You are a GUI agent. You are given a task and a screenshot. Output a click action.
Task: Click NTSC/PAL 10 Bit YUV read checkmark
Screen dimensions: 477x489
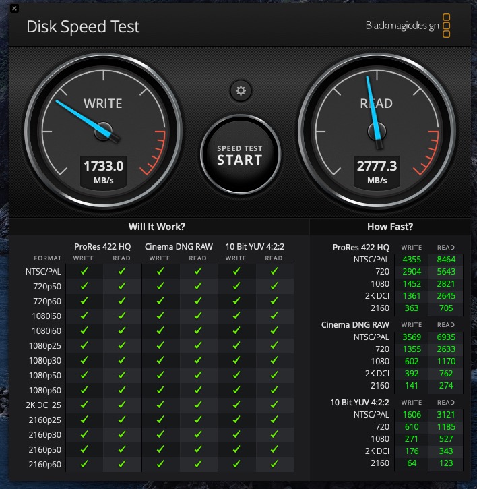(x=274, y=271)
